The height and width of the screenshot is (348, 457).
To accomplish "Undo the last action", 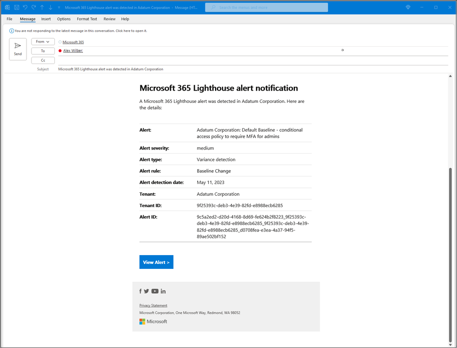I will point(25,7).
